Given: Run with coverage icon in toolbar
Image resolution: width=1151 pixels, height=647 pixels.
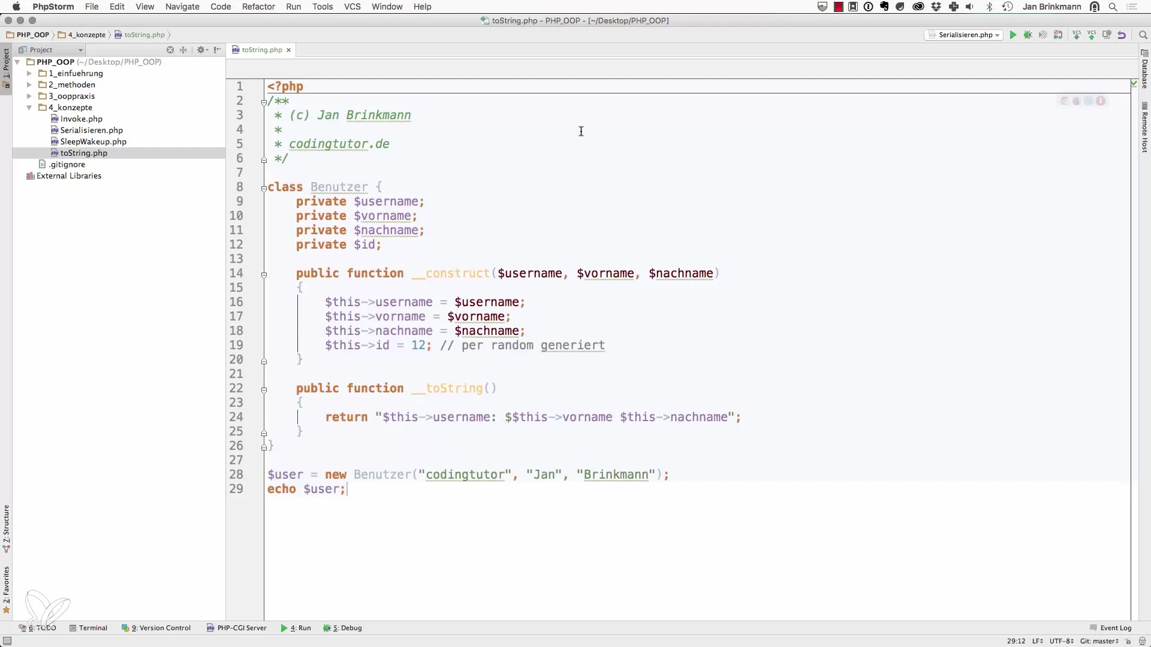Looking at the screenshot, I should [x=1043, y=35].
